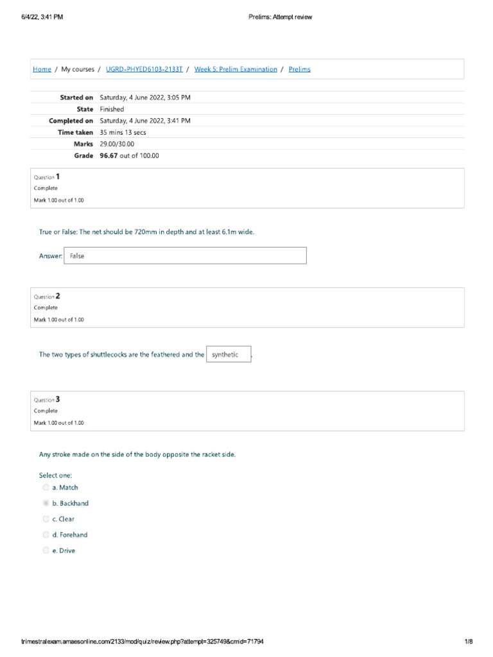Open the Prelims breadcrumb link
Image resolution: width=493 pixels, height=657 pixels.
pos(299,69)
